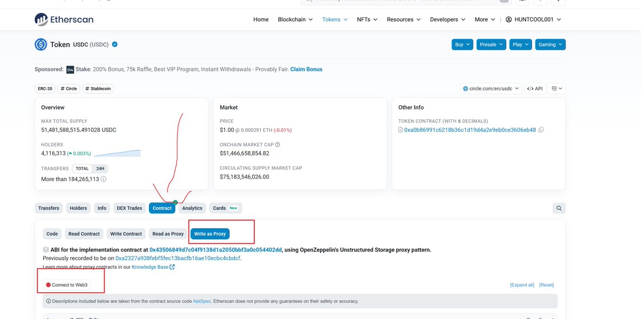Image resolution: width=641 pixels, height=319 pixels.
Task: Click the ERC-20 tag
Action: tap(45, 89)
